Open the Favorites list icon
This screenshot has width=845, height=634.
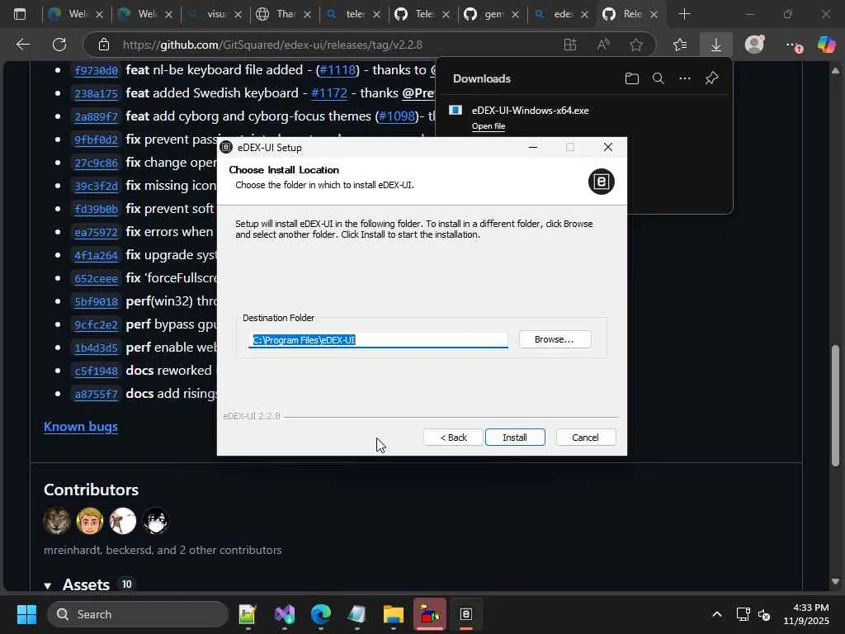coord(680,45)
